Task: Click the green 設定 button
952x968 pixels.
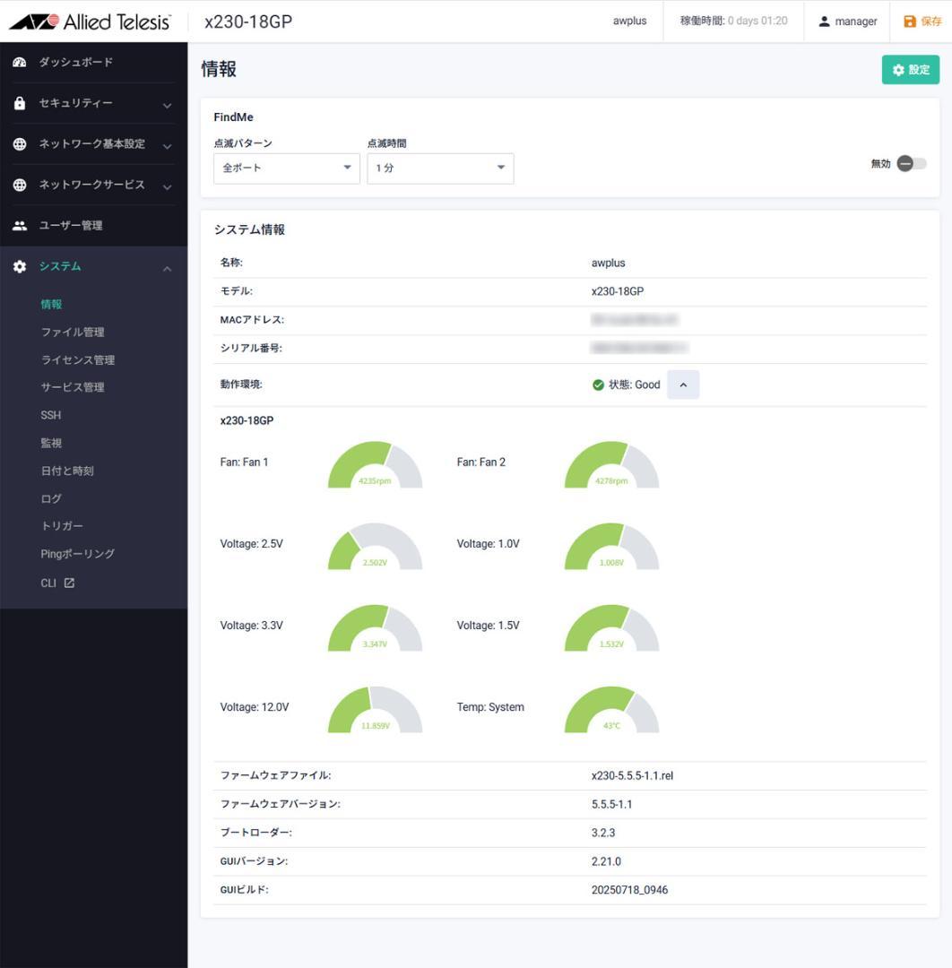Action: point(910,70)
